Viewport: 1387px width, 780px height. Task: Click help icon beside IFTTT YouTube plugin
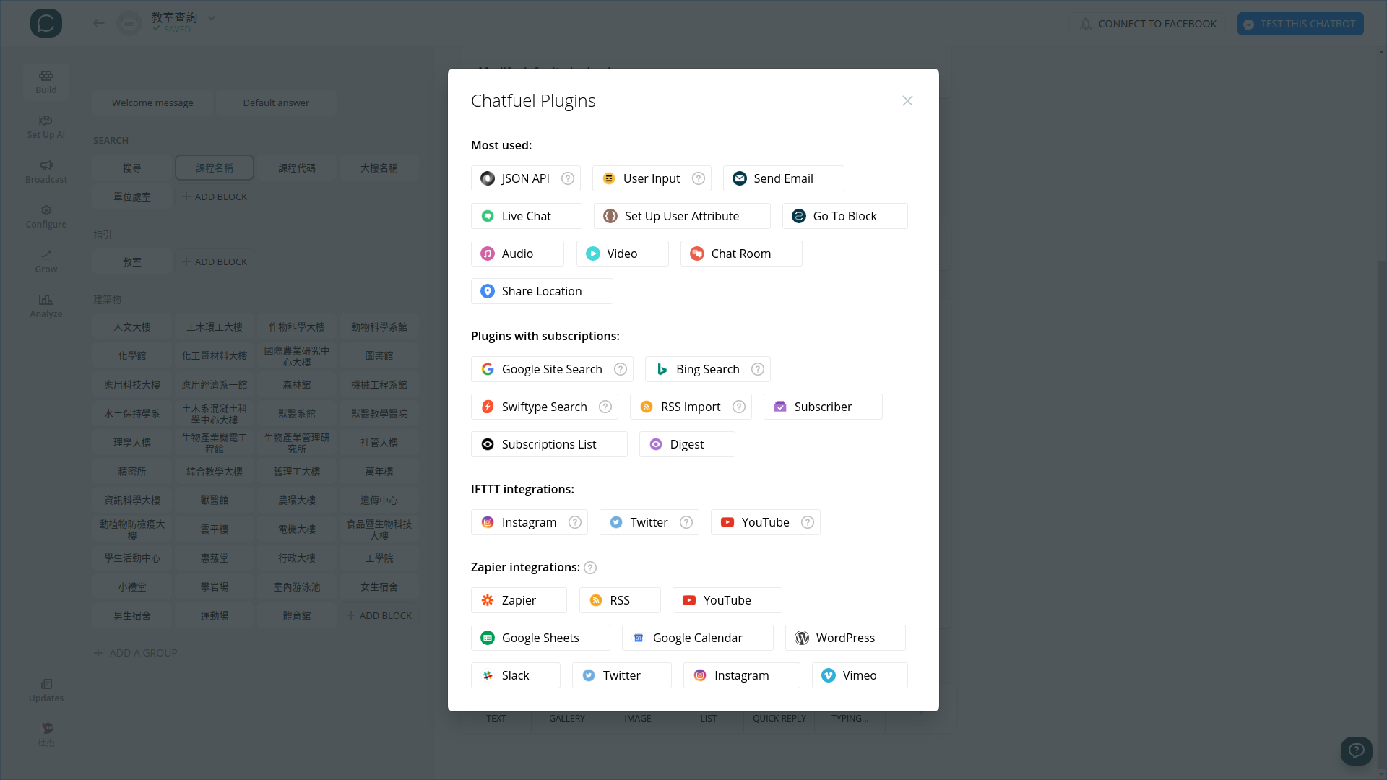[808, 522]
